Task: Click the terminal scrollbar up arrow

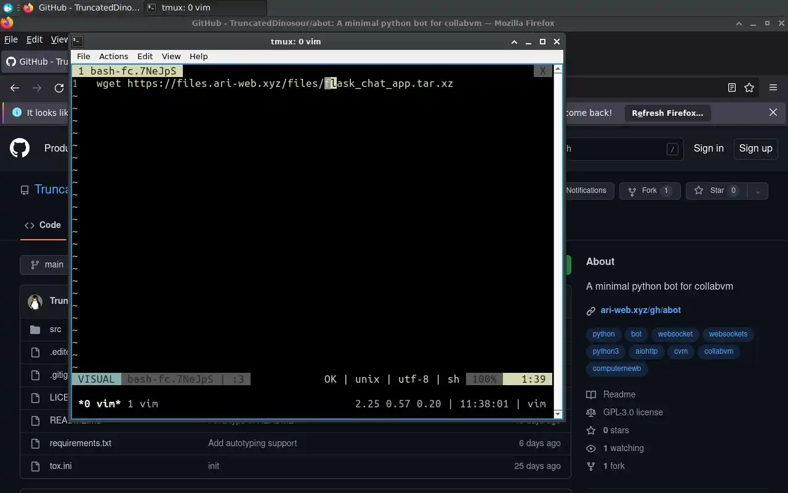Action: coord(558,68)
